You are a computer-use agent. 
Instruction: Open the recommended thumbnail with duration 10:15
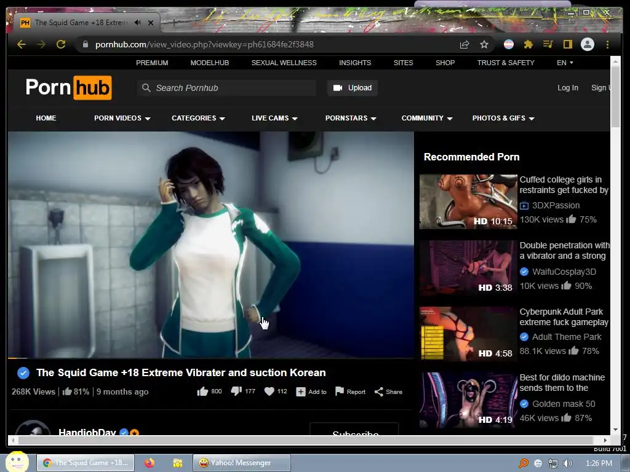[x=468, y=202]
